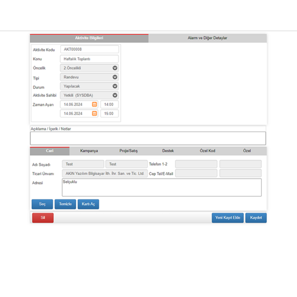Delete the record with the Sil button
The image size is (297, 297).
pos(43,218)
